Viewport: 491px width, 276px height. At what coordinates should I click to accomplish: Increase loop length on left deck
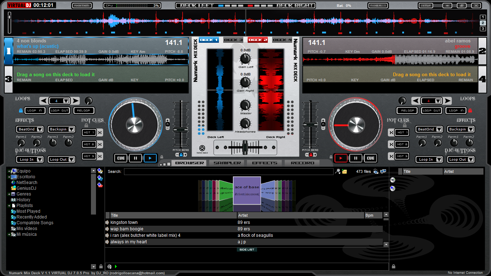(75, 101)
